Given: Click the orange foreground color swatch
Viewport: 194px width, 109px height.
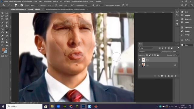Looking at the screenshot, I should 3,50.
